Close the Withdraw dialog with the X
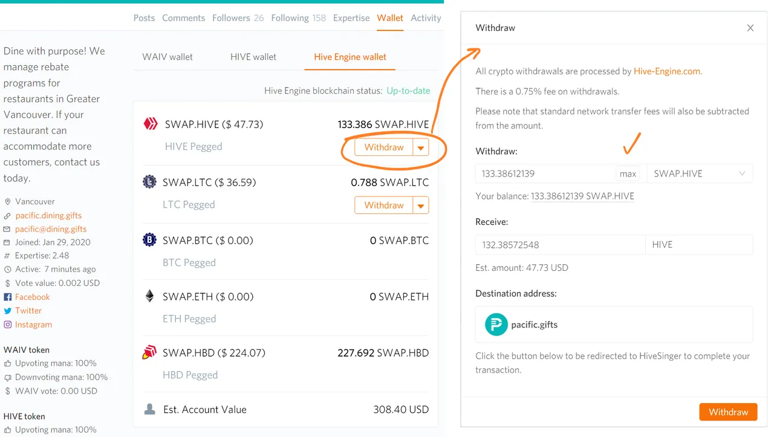774x437 pixels. (750, 28)
